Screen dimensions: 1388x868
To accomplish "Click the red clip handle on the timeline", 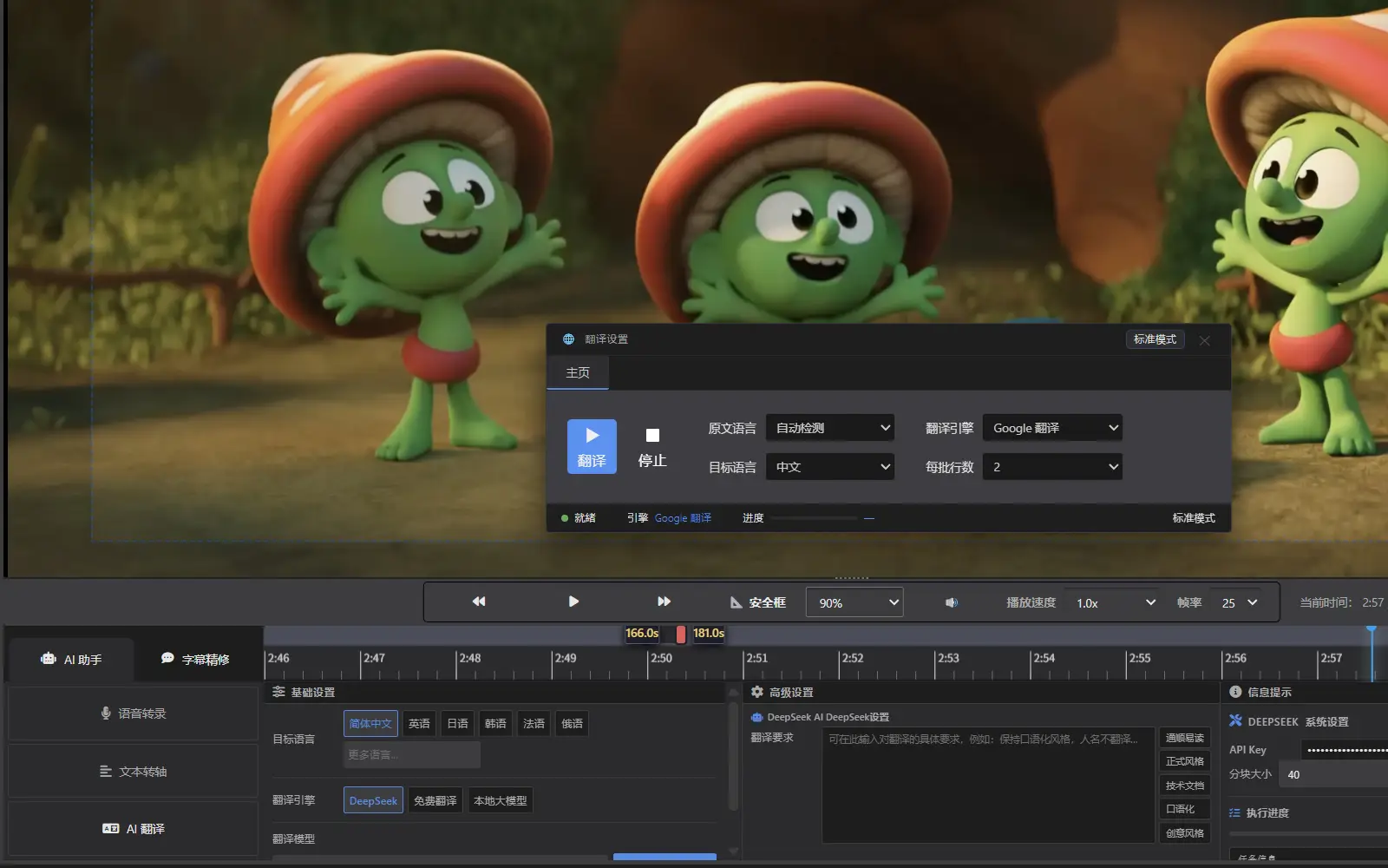I will [x=681, y=635].
